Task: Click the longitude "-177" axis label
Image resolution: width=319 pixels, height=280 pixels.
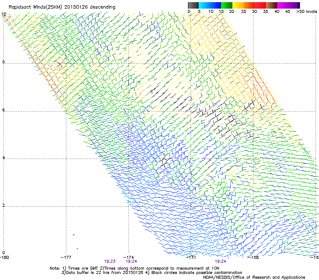Action: 66,258
